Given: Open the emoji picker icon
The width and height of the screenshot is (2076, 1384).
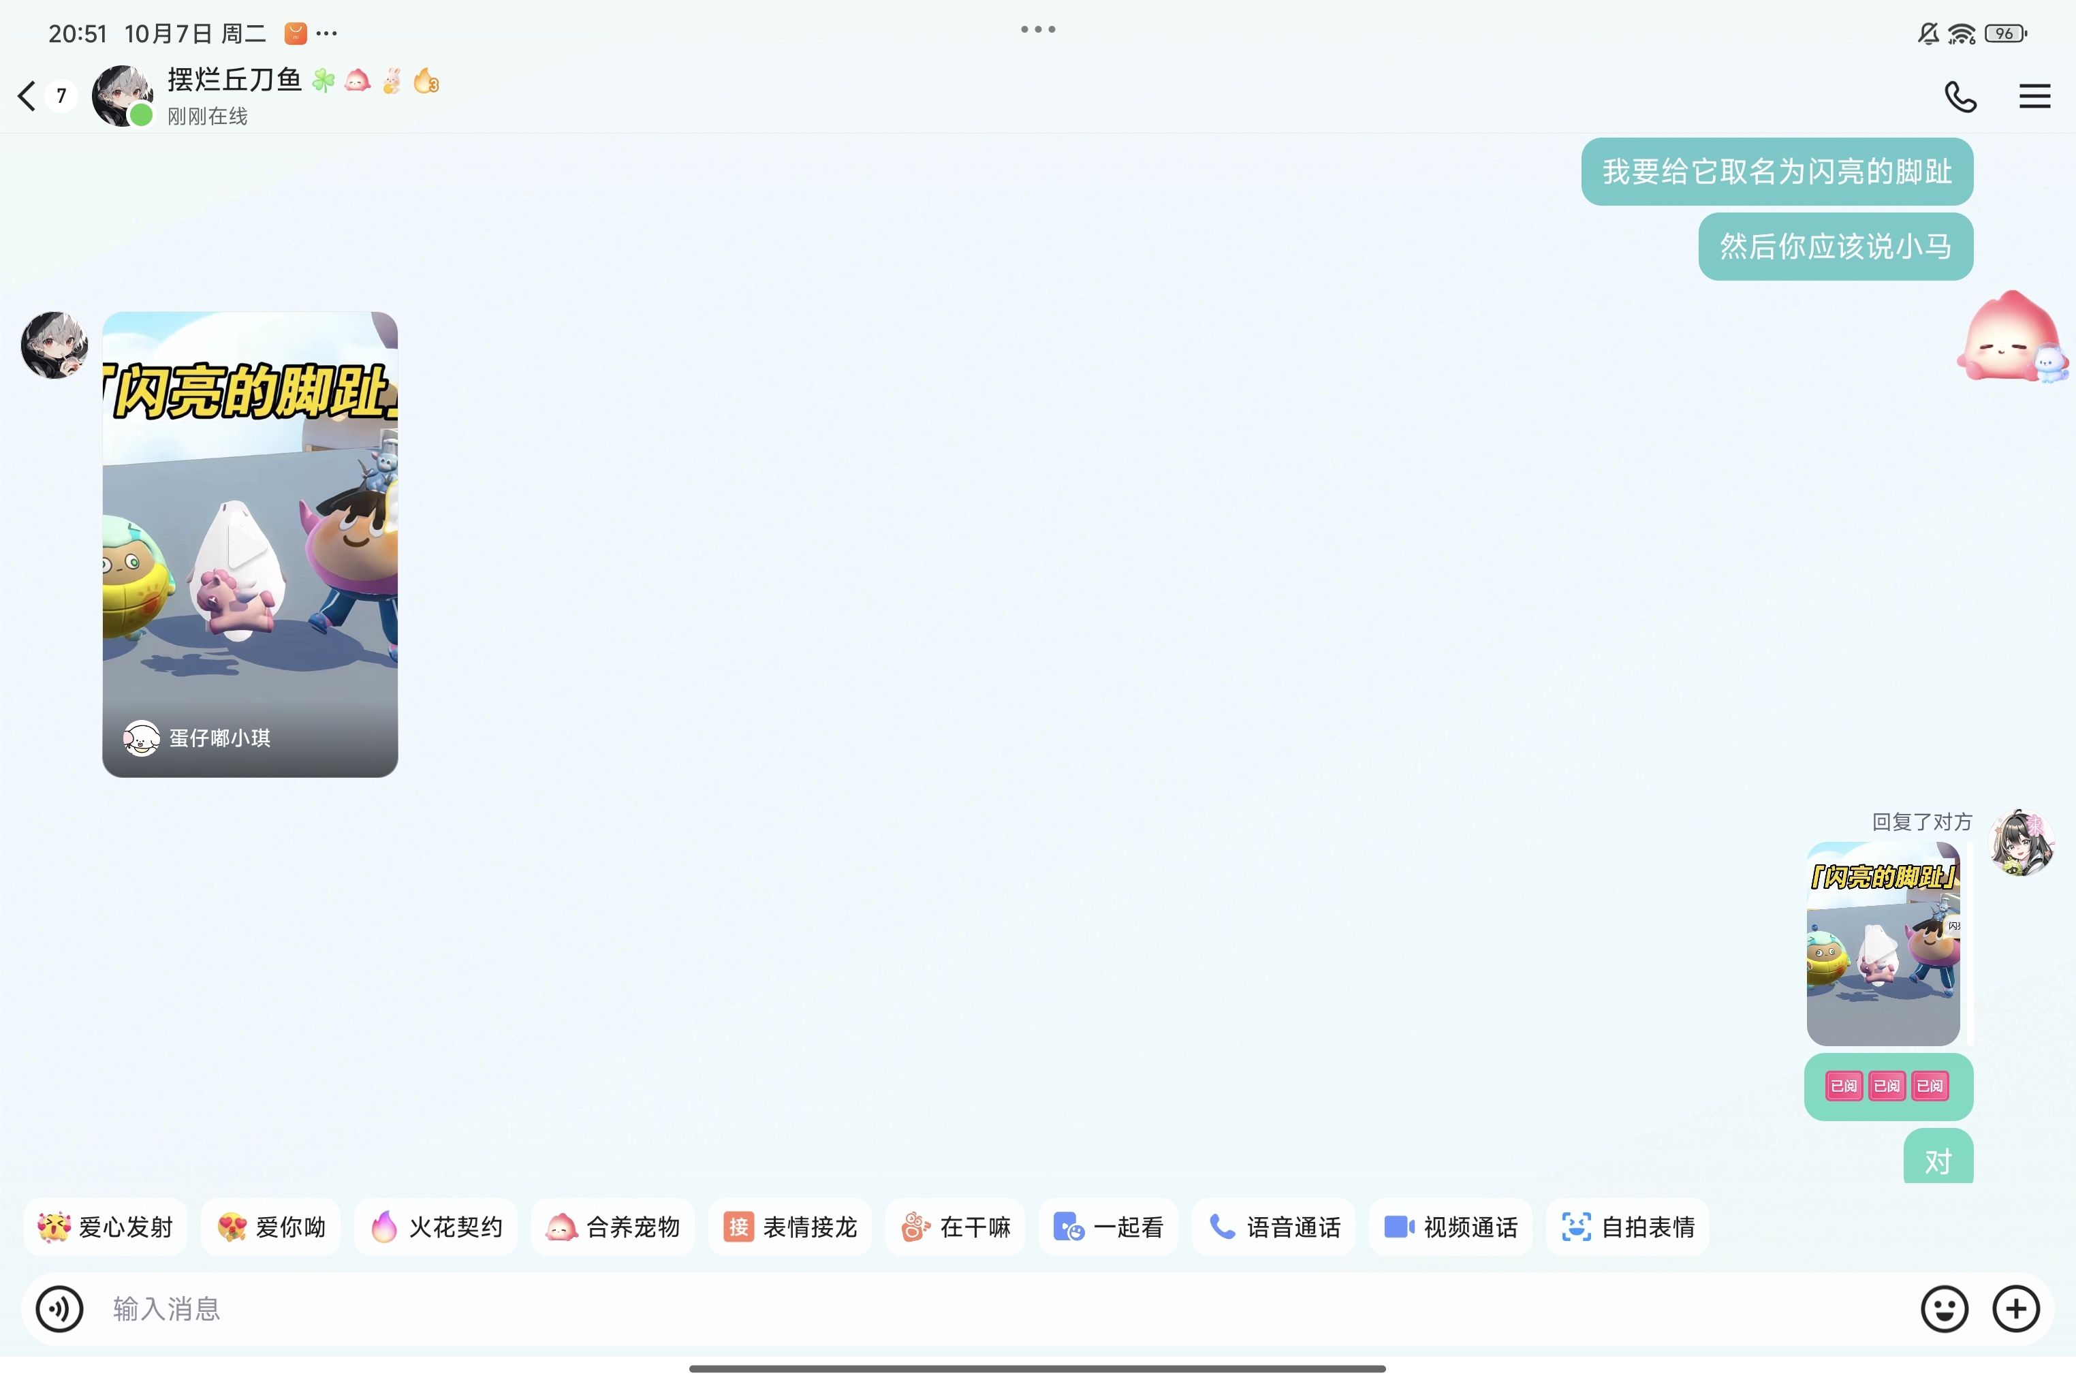Looking at the screenshot, I should coord(1945,1308).
